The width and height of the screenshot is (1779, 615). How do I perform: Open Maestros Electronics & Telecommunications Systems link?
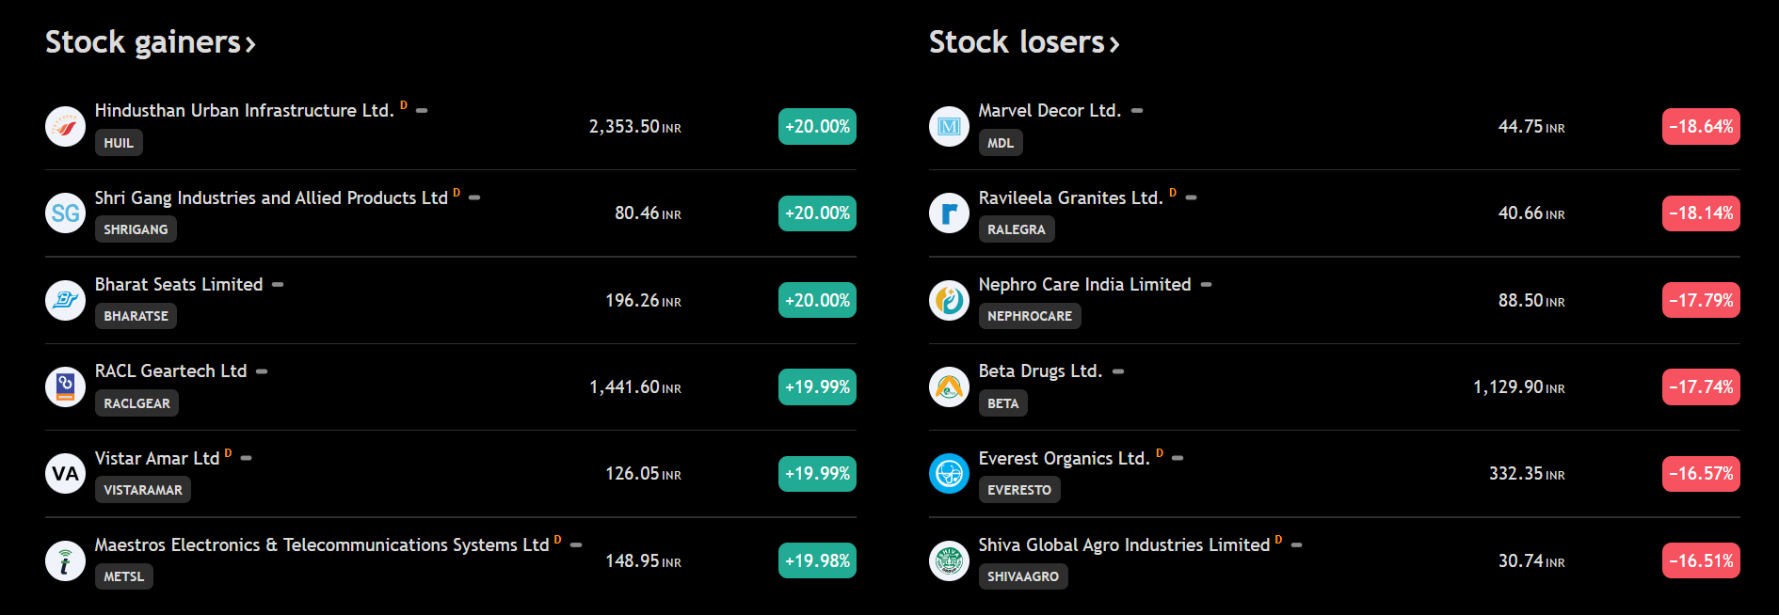click(321, 545)
